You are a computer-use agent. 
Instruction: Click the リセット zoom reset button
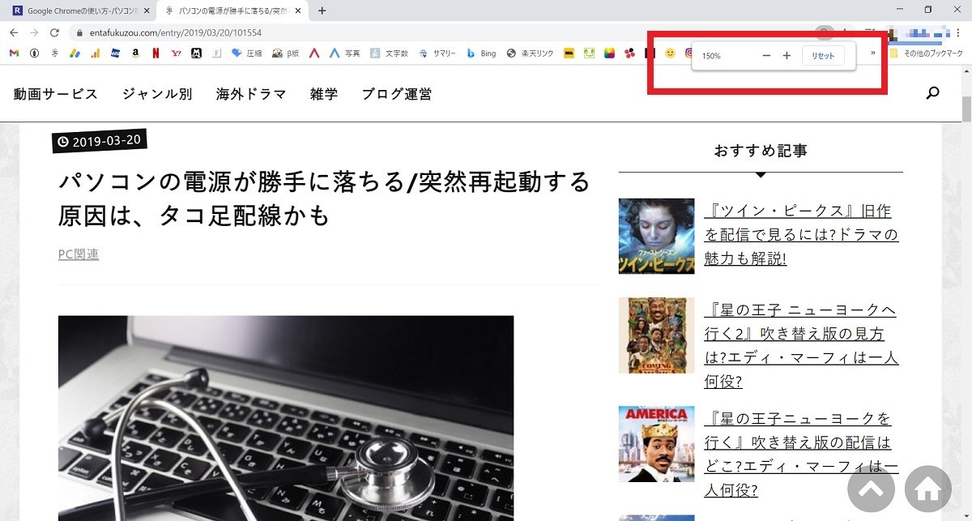(823, 56)
